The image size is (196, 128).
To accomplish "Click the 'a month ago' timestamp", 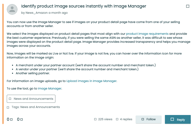I will pos(58,12).
